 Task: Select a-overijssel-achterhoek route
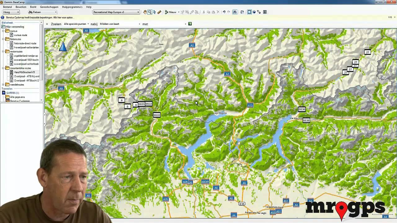26,64
